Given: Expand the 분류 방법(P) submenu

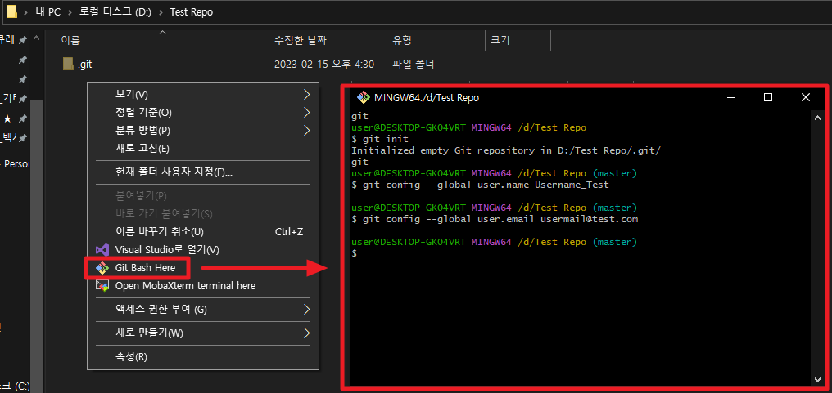Looking at the screenshot, I should pos(202,130).
